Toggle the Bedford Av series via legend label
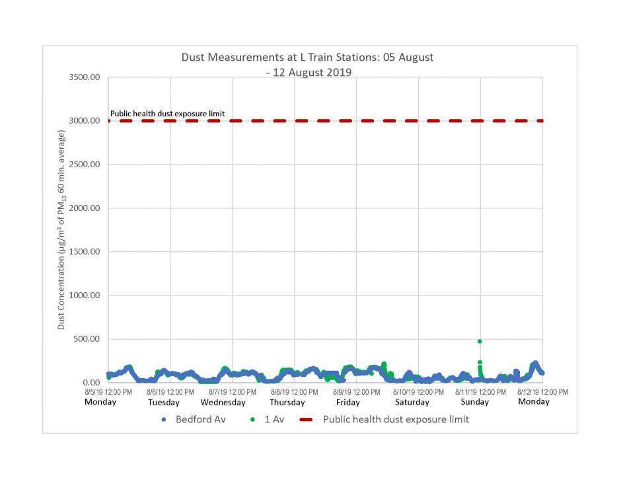Viewport: 621px width, 480px height. tap(200, 419)
